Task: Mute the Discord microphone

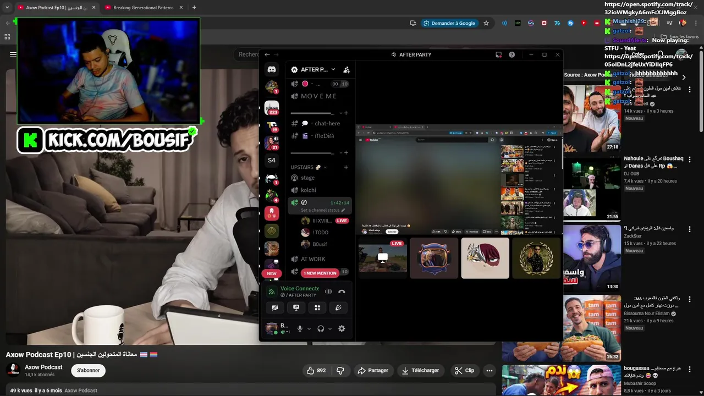Action: 300,328
